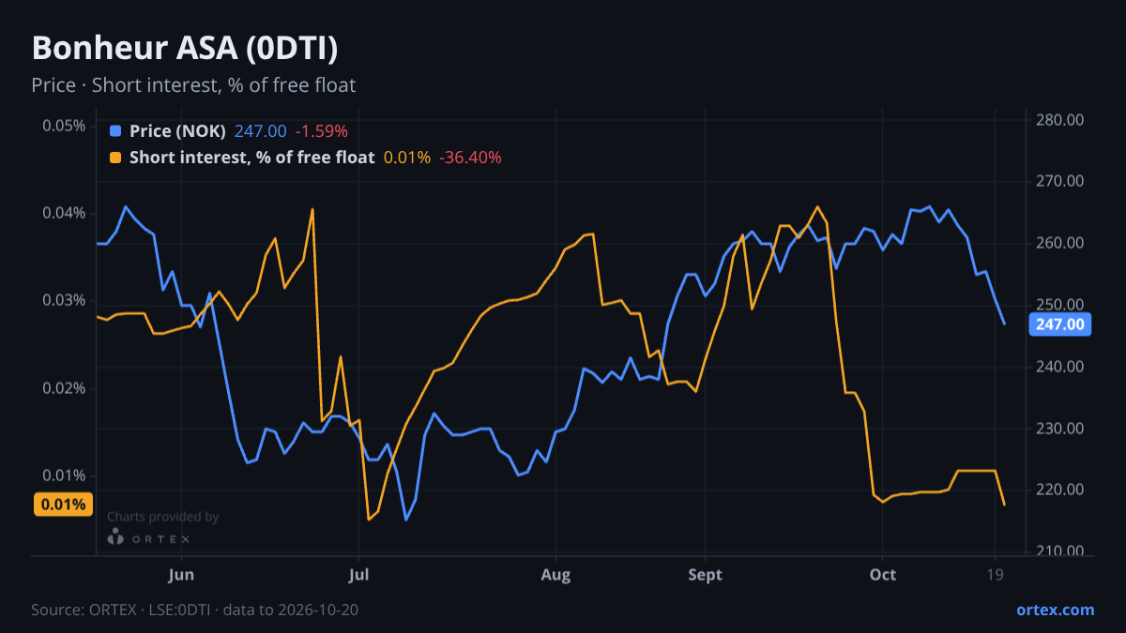Click the 240.00 right axis label
Screen dimensions: 1126x633
click(x=1062, y=367)
